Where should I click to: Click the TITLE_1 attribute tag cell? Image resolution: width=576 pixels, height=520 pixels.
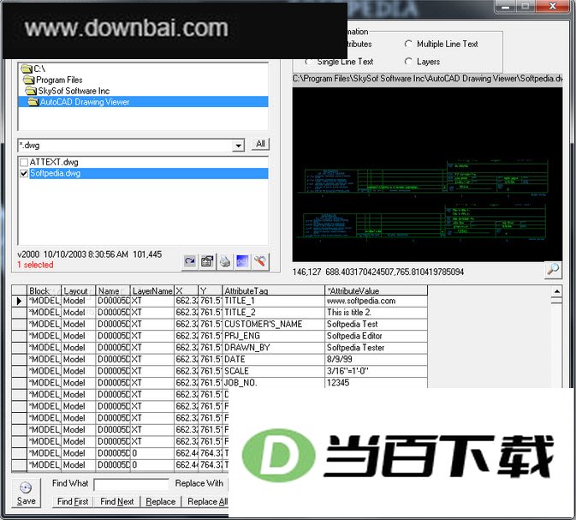coord(273,301)
